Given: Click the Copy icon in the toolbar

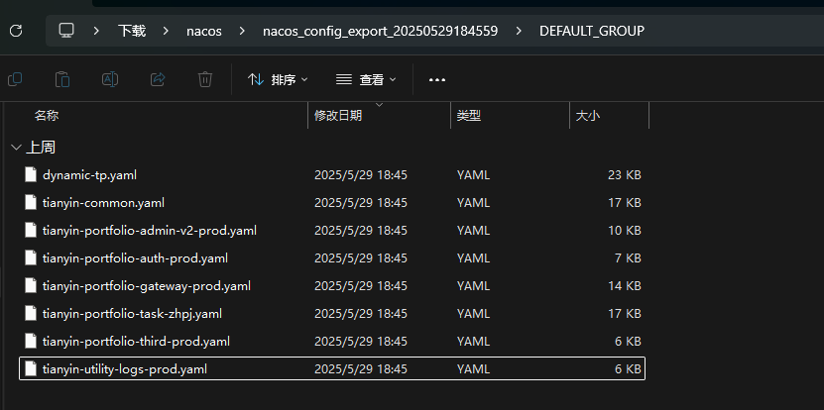Looking at the screenshot, I should [x=15, y=79].
